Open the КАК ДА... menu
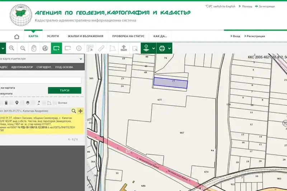287x191 pixels. 160,36
